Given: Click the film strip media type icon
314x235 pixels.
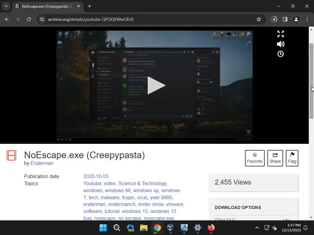Looking at the screenshot, I should [11, 155].
